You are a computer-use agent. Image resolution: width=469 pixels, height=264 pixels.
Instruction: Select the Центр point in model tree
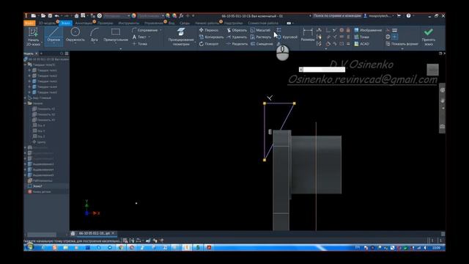pos(39,142)
